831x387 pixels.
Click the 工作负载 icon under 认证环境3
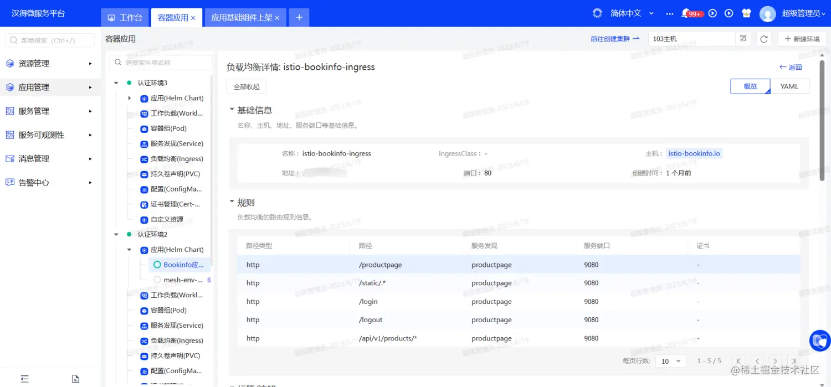tap(144, 113)
